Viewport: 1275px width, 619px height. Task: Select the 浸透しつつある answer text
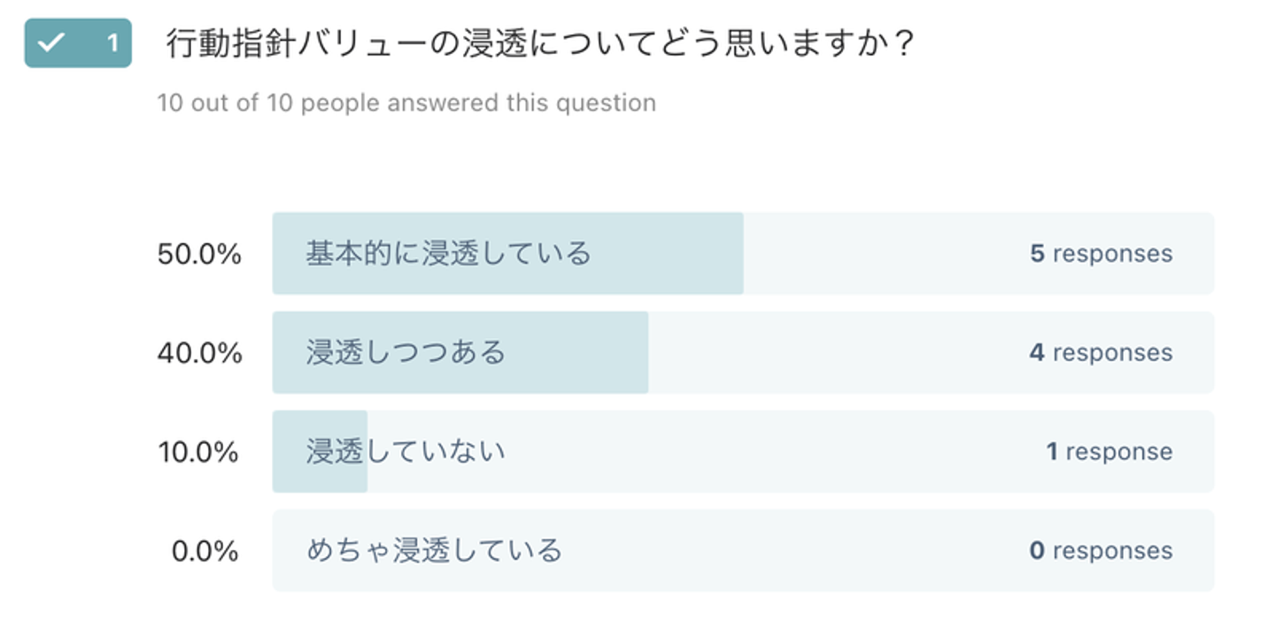(x=406, y=353)
